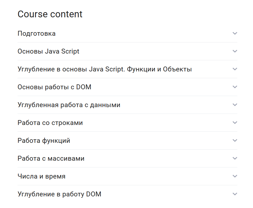Toggle the Основы работы с DOM chevron
This screenshot has width=253, height=208.
pos(235,87)
